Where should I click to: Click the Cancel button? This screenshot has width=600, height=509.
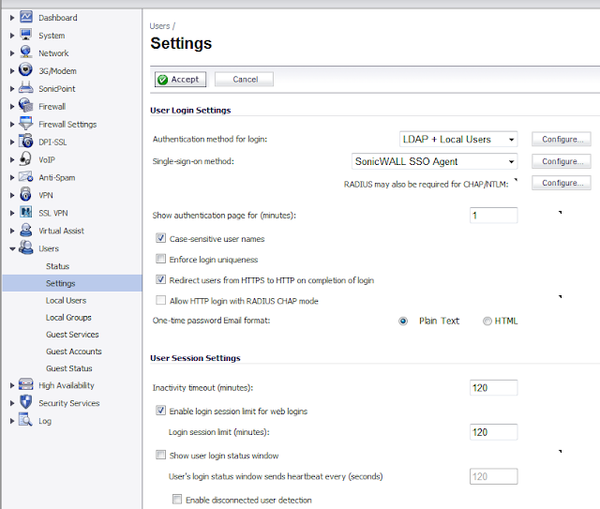[x=244, y=80]
